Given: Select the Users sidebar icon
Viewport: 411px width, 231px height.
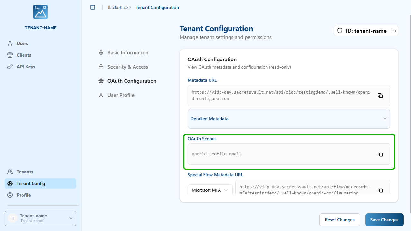Looking at the screenshot, I should coord(10,43).
